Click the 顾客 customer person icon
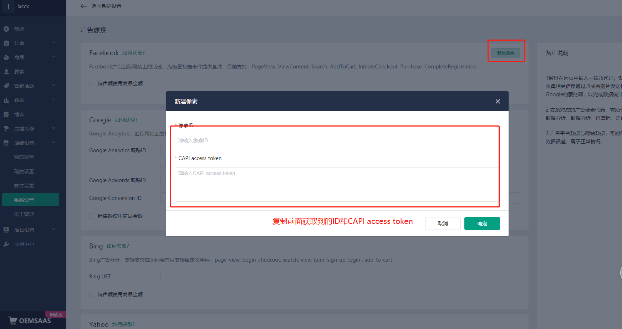 point(6,72)
